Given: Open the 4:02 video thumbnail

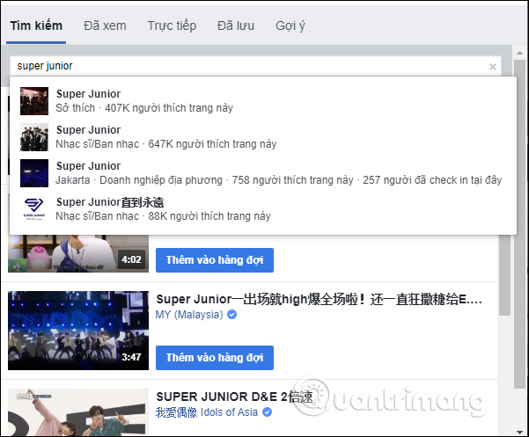Looking at the screenshot, I should [78, 254].
